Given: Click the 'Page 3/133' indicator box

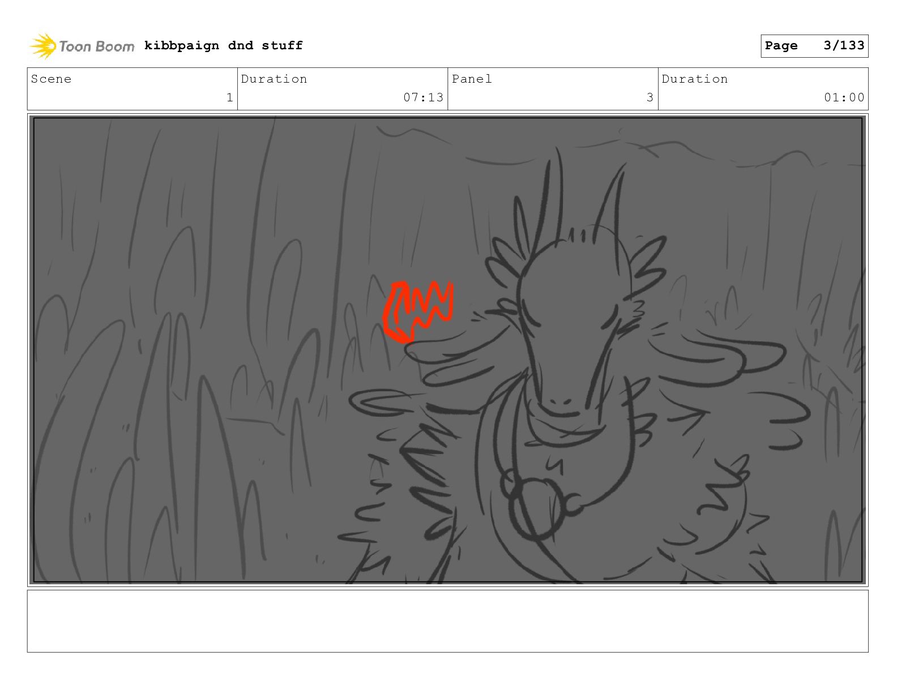Looking at the screenshot, I should coord(814,46).
